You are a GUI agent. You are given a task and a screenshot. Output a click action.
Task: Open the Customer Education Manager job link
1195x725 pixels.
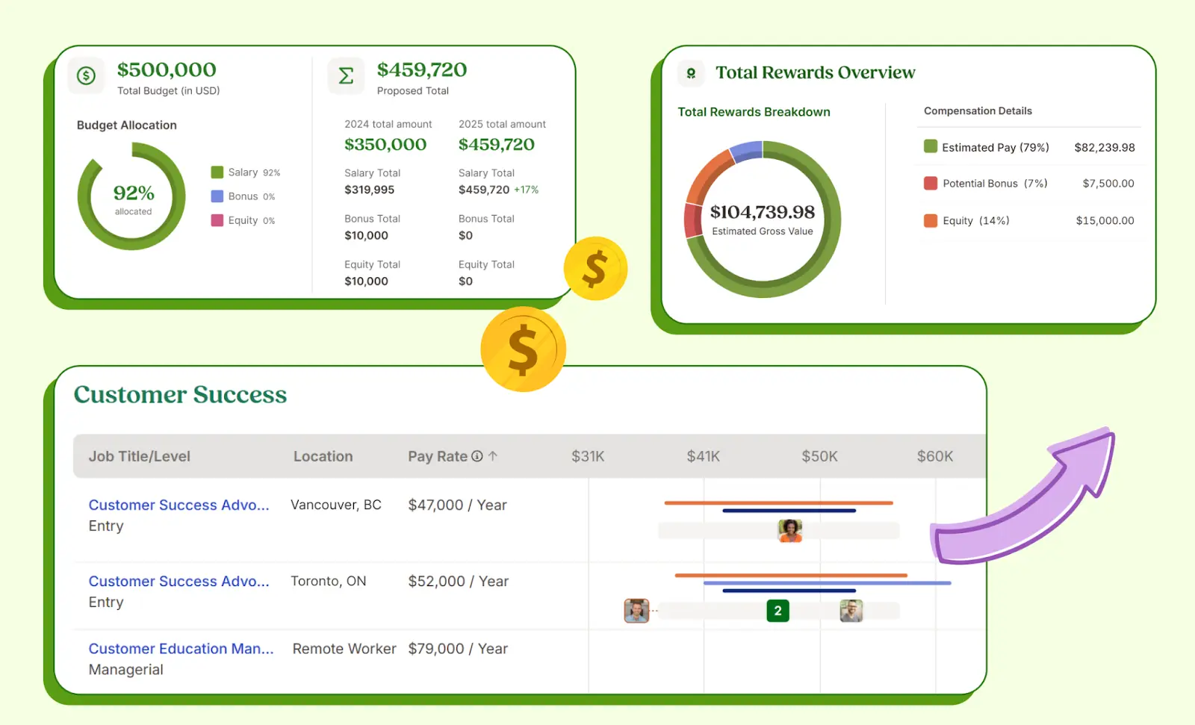[181, 649]
